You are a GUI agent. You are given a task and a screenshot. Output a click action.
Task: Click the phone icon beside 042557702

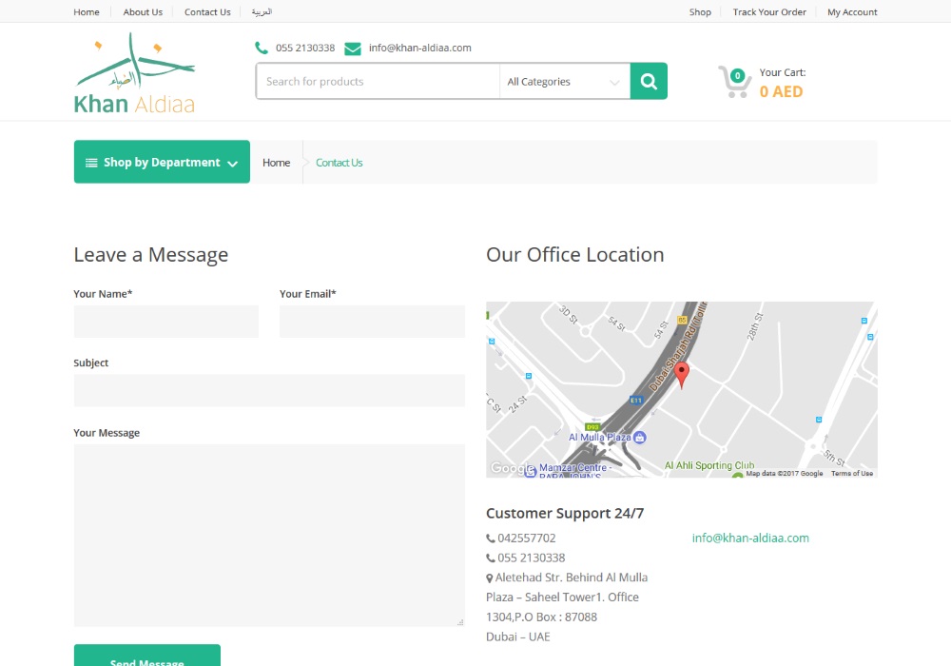(490, 538)
